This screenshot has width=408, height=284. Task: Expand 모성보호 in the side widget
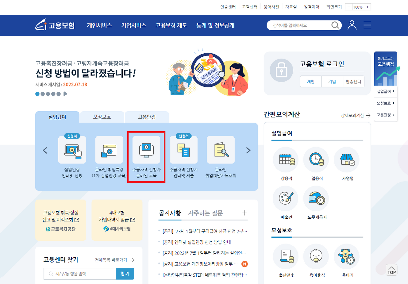[386, 103]
